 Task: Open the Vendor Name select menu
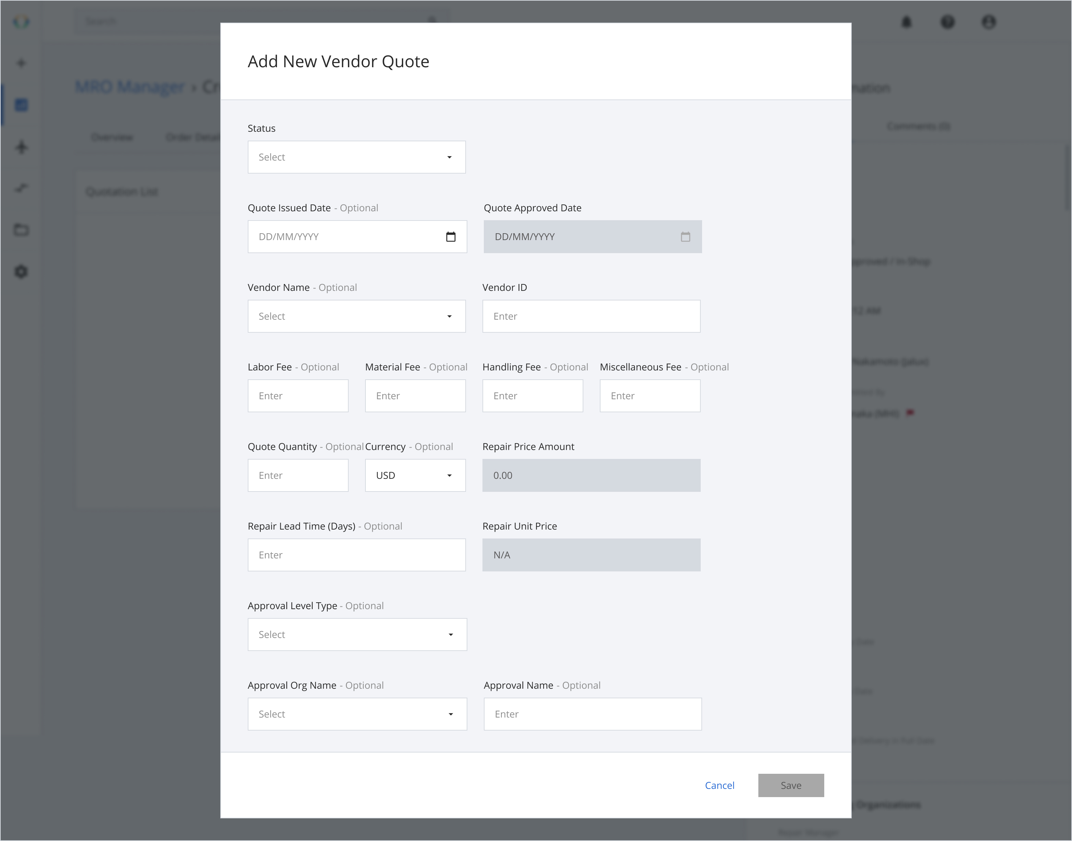click(x=356, y=316)
